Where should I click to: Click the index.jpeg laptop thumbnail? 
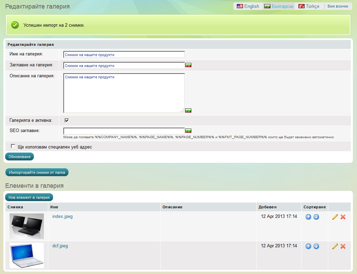(x=27, y=226)
